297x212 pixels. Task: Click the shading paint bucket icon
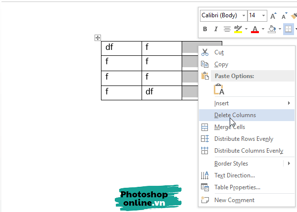pos(271,30)
